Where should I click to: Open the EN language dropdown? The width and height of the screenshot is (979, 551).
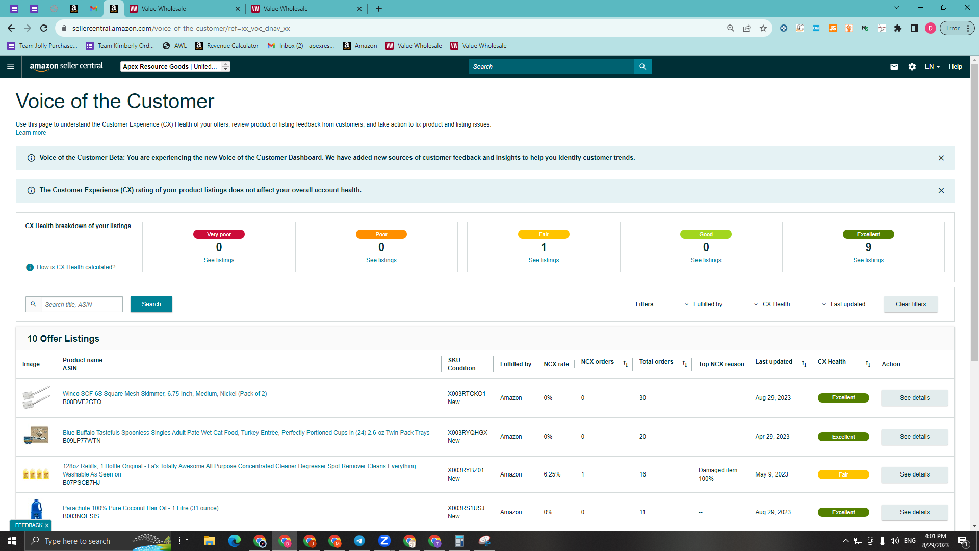932,67
